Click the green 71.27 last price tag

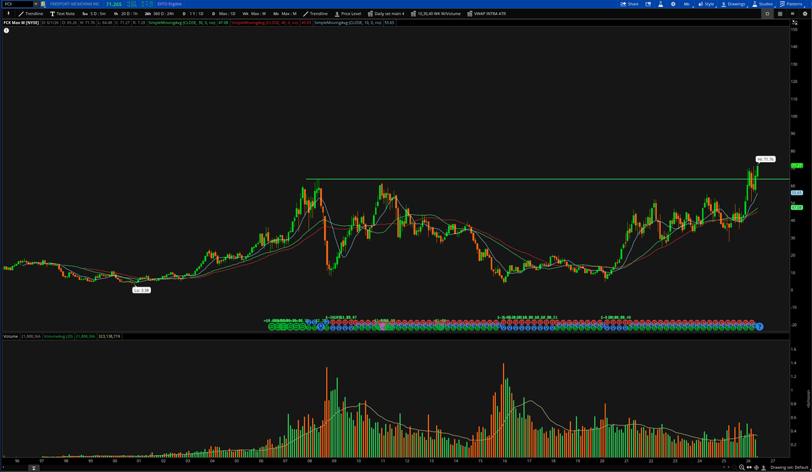(x=796, y=165)
